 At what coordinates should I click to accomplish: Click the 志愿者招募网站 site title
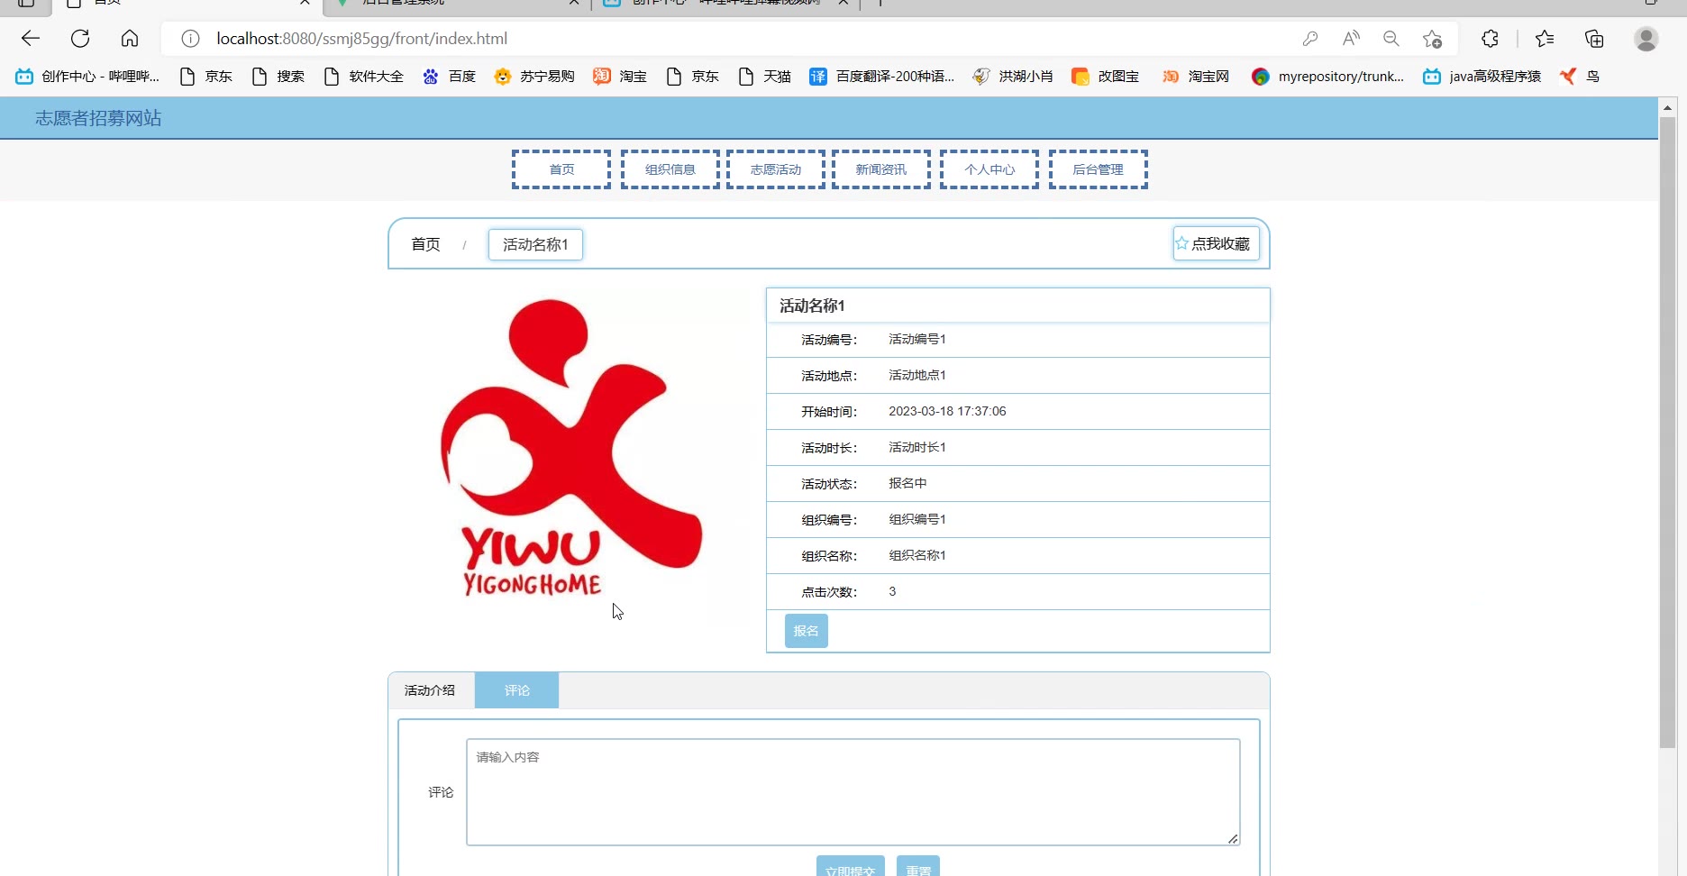(98, 118)
